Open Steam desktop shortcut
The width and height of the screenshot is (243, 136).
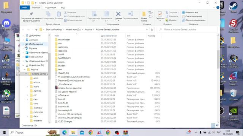click(233, 7)
